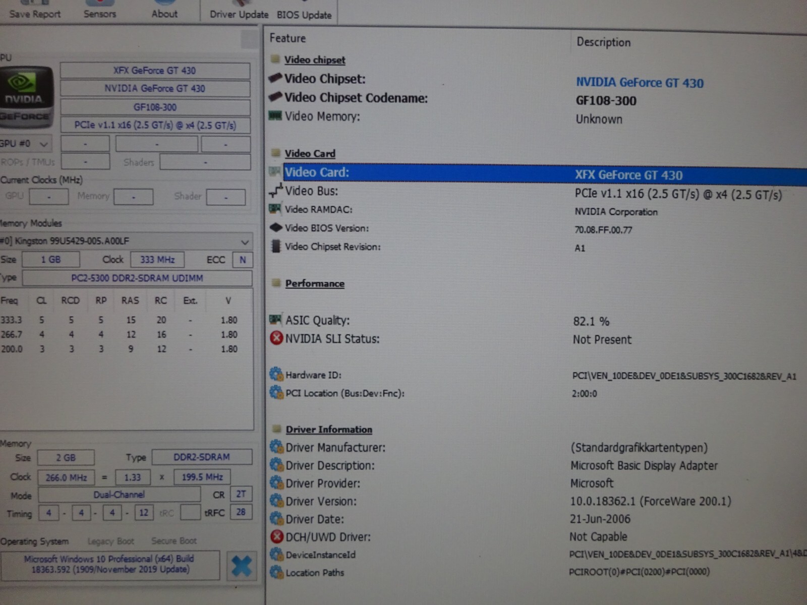The height and width of the screenshot is (605, 807).
Task: Click the gear icon beside Driver Manufacturer
Action: coord(276,447)
